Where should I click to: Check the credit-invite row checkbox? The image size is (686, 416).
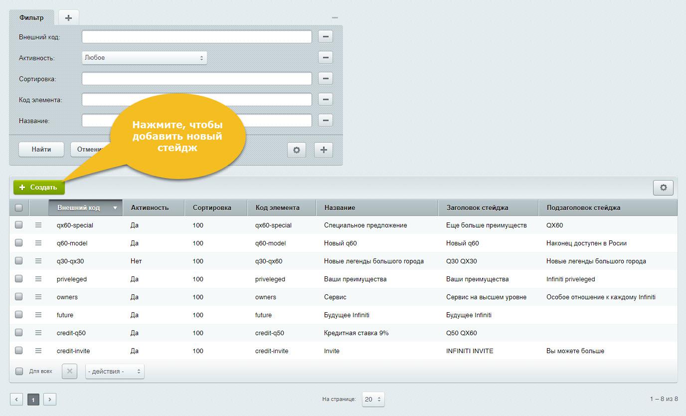click(18, 351)
